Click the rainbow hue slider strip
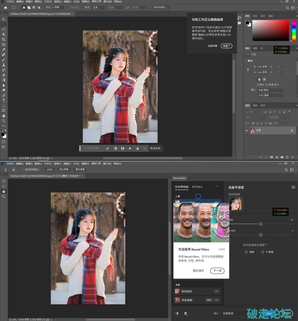This screenshot has height=321, width=298. pyautogui.click(x=293, y=31)
